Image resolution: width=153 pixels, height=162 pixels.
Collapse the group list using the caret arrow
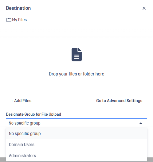coord(141,123)
